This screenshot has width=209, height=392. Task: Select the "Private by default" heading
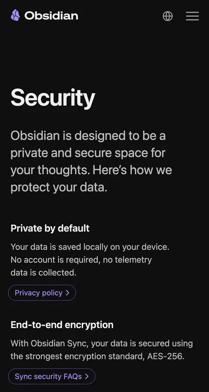pos(50,228)
